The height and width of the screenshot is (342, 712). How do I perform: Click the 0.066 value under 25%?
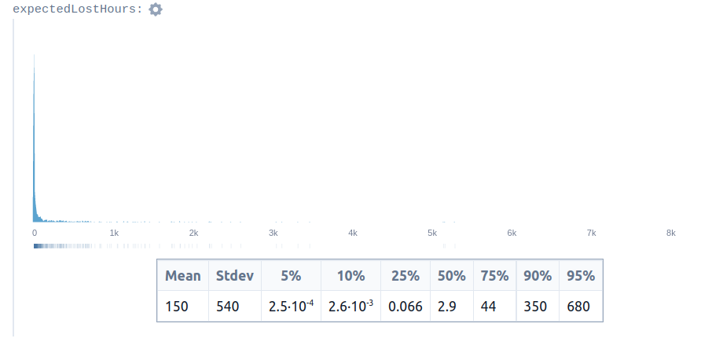click(405, 306)
